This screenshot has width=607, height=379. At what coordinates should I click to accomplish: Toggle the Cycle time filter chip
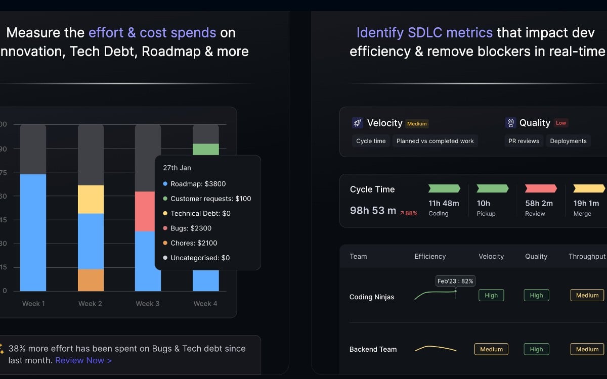[x=371, y=141]
